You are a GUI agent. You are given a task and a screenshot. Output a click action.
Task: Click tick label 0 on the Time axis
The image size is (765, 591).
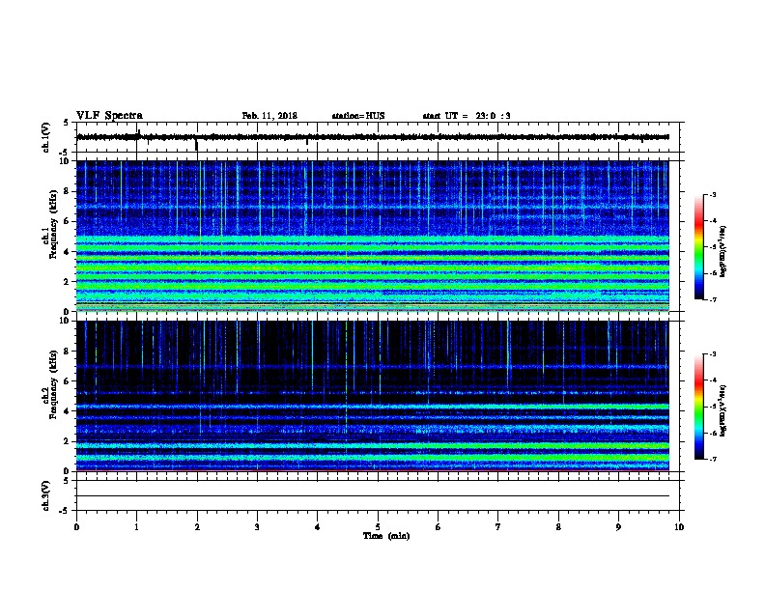click(x=76, y=526)
